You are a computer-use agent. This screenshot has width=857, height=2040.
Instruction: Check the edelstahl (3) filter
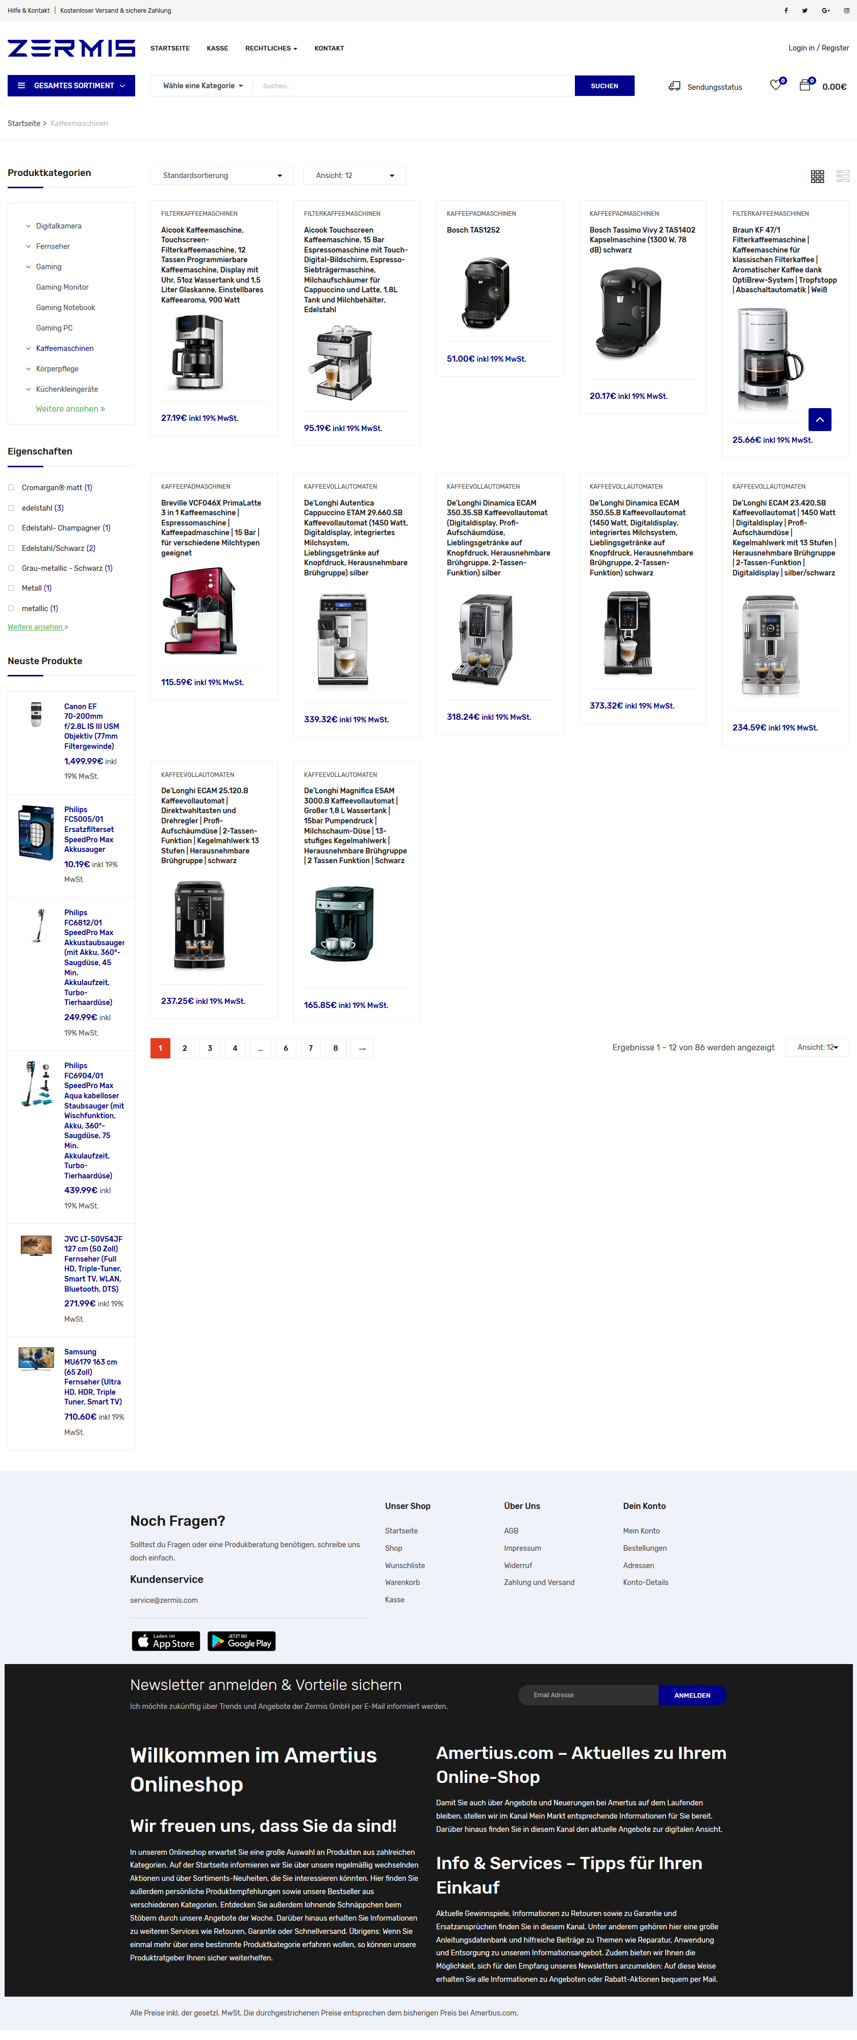click(x=11, y=508)
